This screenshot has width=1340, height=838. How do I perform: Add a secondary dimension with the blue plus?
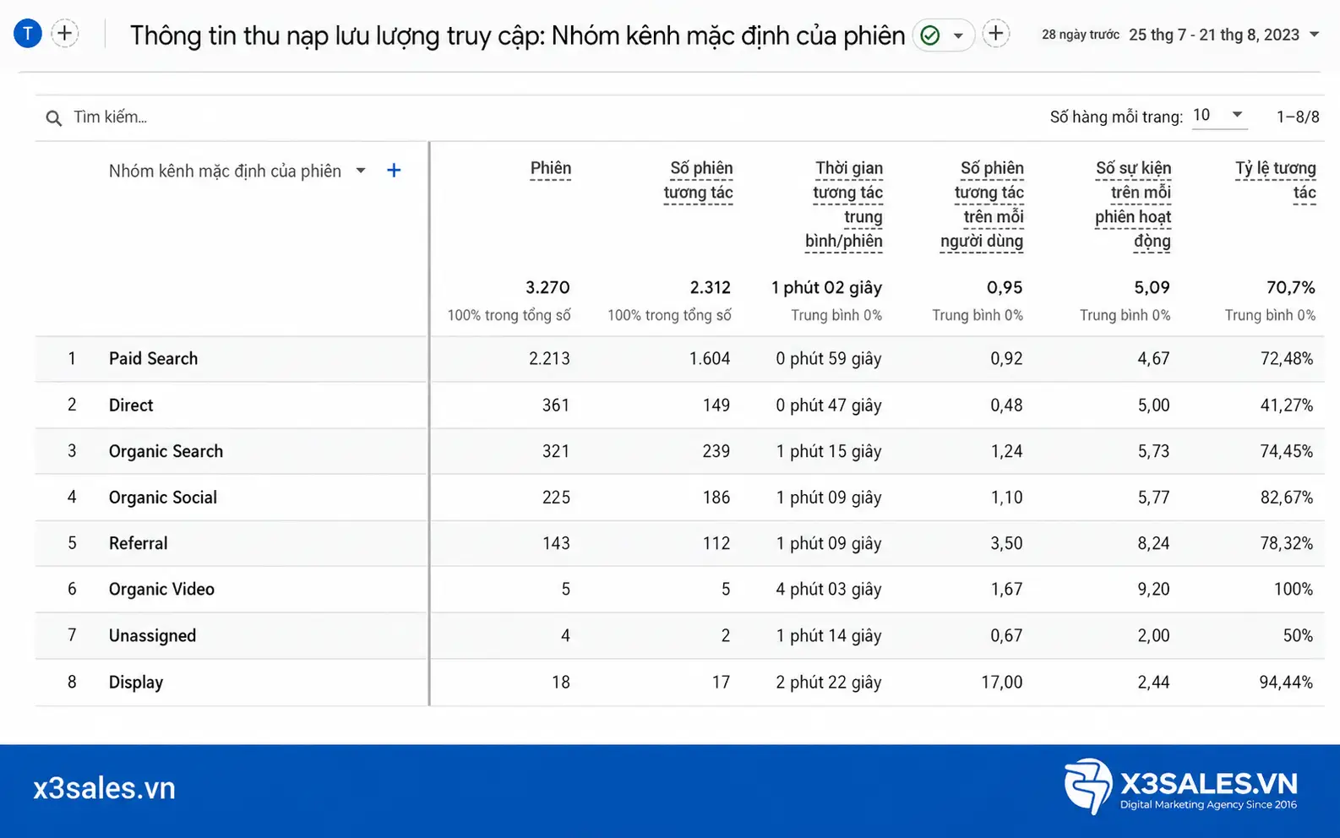coord(394,171)
